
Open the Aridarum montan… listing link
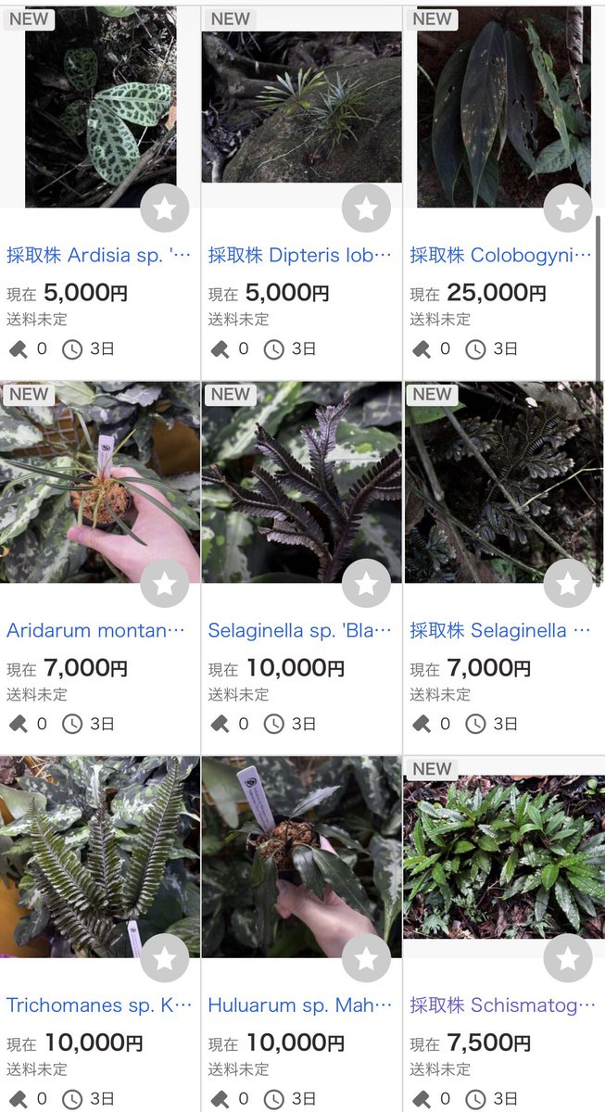96,630
